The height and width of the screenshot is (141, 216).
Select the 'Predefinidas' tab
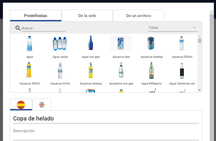(x=36, y=15)
